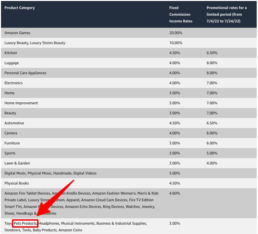Click the Digital Music, Physical Music row
The image size is (258, 234).
pyautogui.click(x=50, y=173)
